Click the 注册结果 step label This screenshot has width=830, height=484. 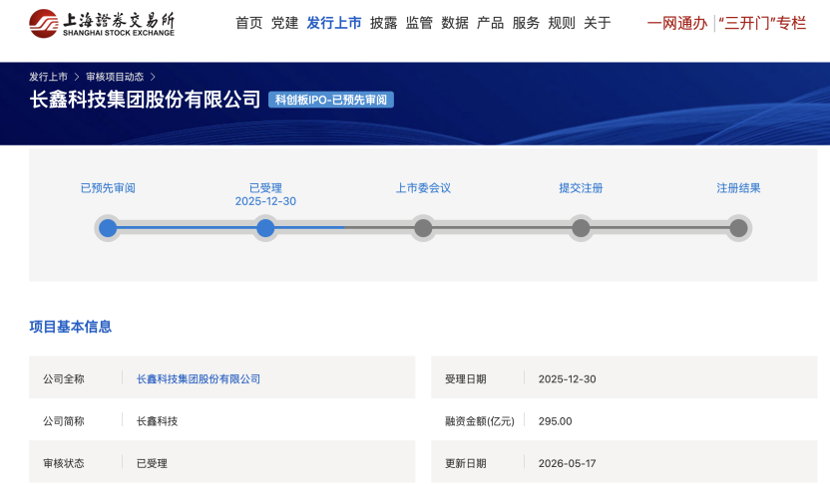[x=738, y=188]
